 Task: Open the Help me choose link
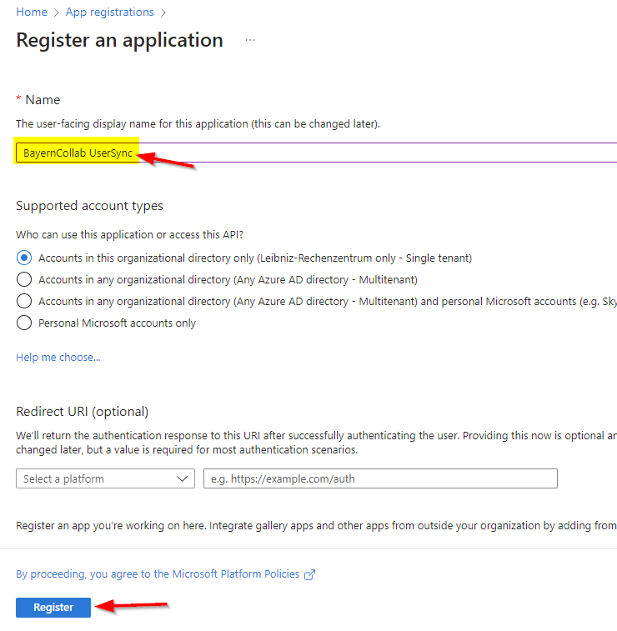point(58,357)
